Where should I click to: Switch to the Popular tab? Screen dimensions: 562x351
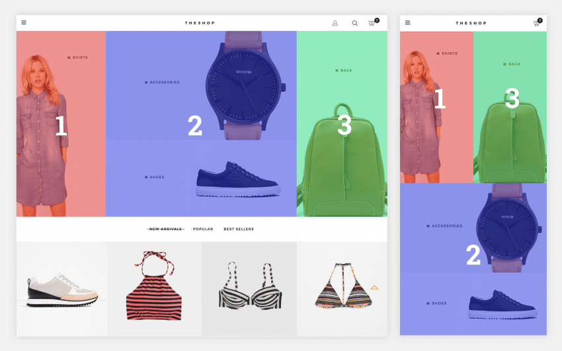pos(203,229)
